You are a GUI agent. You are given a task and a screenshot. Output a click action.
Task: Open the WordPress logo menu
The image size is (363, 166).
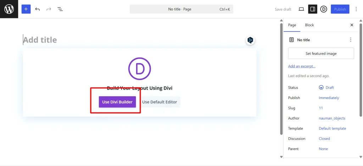pyautogui.click(x=9, y=9)
